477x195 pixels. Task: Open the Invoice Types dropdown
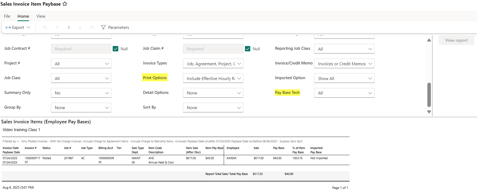point(213,64)
